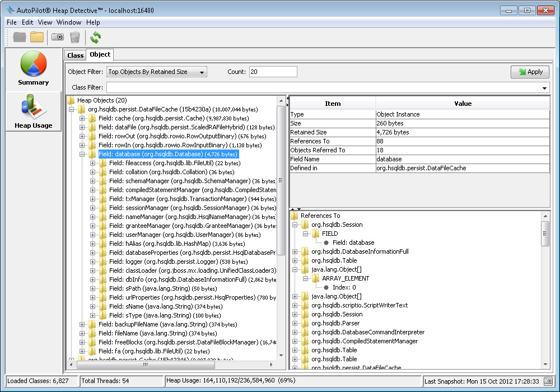Select the Object tab

(x=100, y=54)
